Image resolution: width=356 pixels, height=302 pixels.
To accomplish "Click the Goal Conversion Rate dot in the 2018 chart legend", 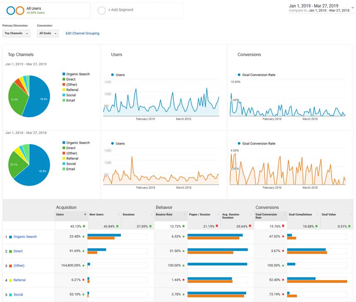I will pyautogui.click(x=239, y=144).
